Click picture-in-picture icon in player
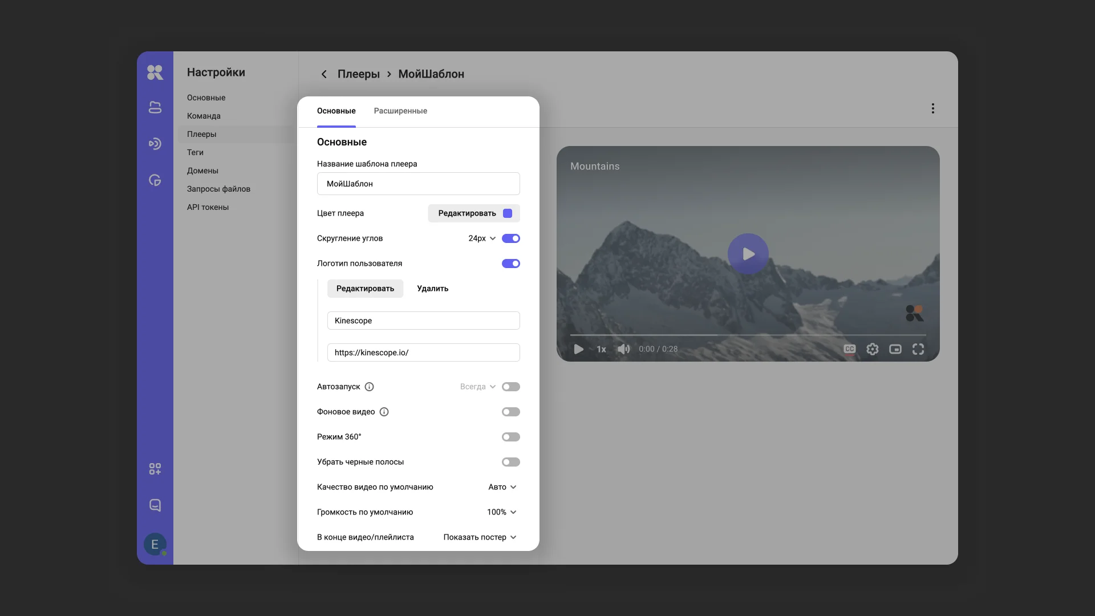Viewport: 1095px width, 616px height. click(895, 349)
